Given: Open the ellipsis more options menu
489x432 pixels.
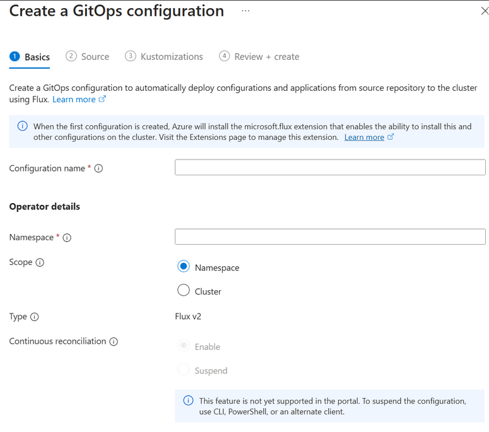Looking at the screenshot, I should click(245, 11).
